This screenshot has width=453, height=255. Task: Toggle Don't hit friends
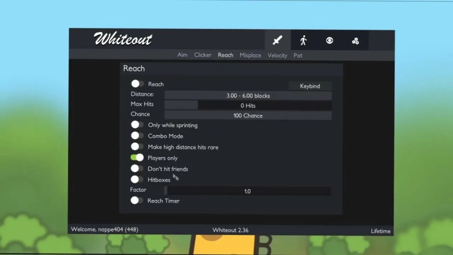click(x=137, y=169)
